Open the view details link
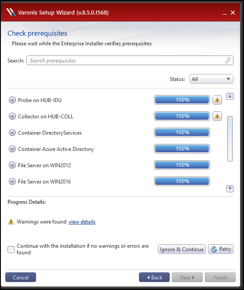 pyautogui.click(x=82, y=222)
